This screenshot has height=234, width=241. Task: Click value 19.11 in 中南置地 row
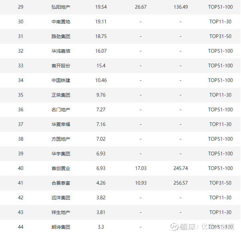pyautogui.click(x=101, y=22)
